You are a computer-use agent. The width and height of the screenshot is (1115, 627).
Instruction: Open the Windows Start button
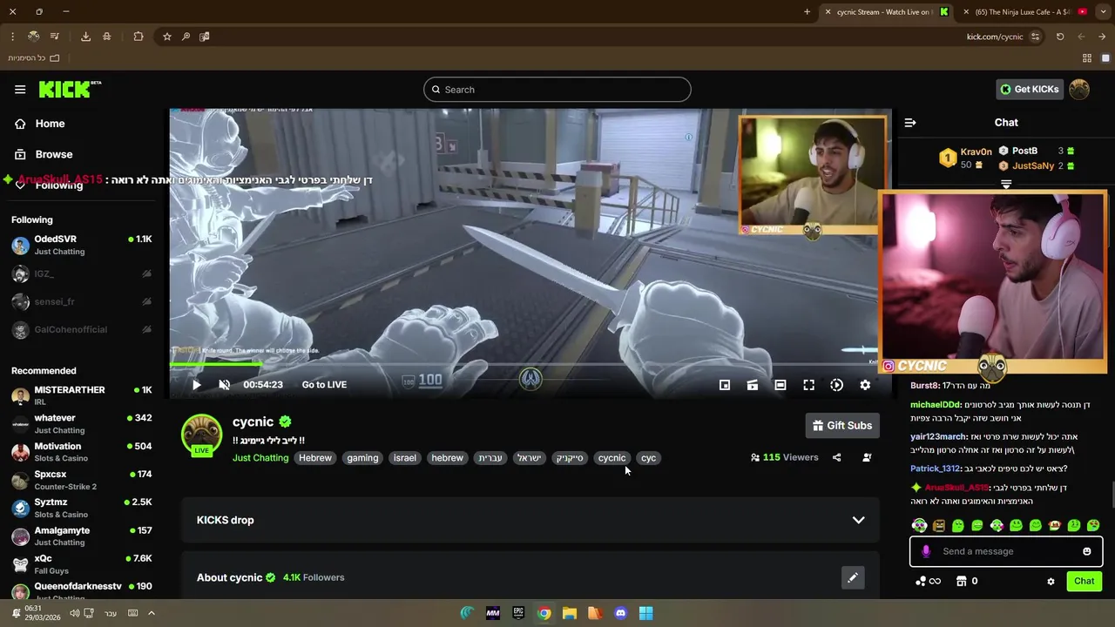click(x=645, y=613)
